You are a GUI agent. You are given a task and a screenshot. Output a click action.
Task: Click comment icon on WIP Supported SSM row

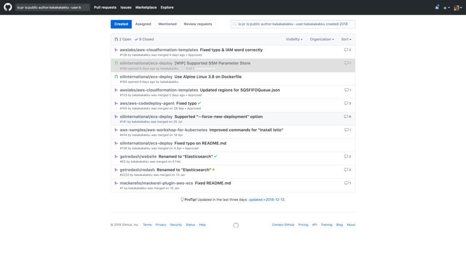[346, 63]
